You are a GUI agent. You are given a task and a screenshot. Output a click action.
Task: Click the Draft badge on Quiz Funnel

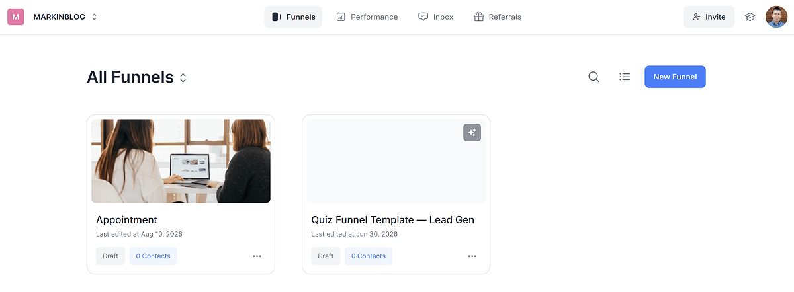326,256
